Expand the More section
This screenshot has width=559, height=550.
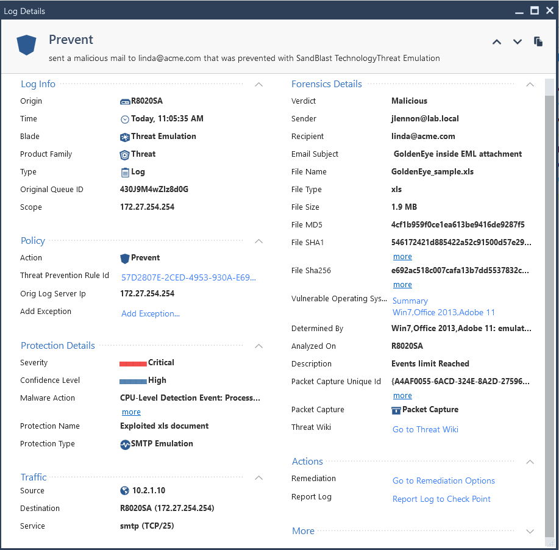click(530, 532)
